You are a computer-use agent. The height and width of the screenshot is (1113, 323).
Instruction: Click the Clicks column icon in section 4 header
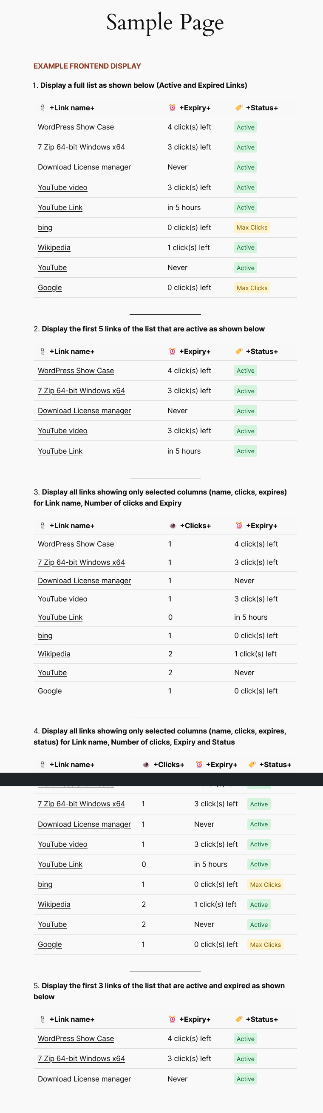[x=146, y=765]
